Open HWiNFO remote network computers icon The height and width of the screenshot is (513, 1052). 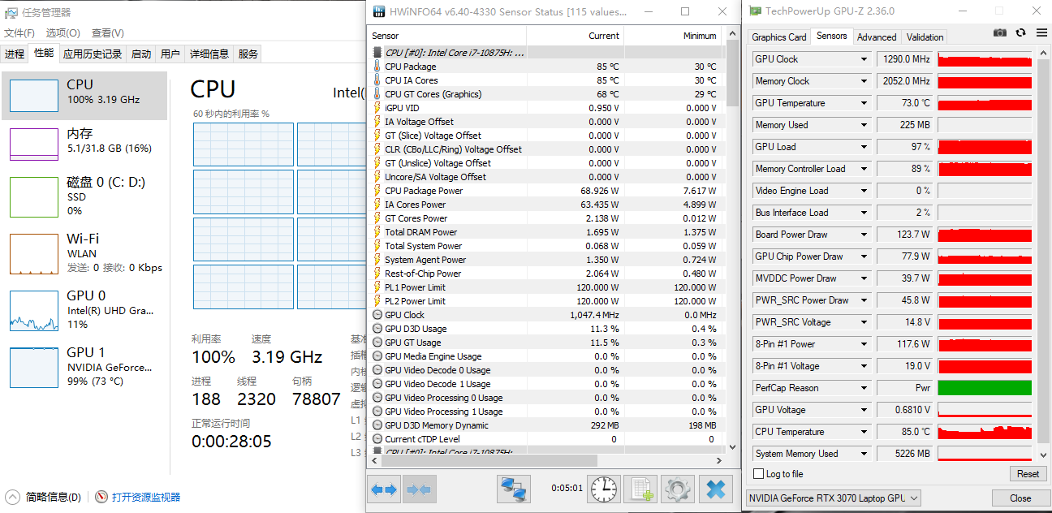(x=514, y=489)
